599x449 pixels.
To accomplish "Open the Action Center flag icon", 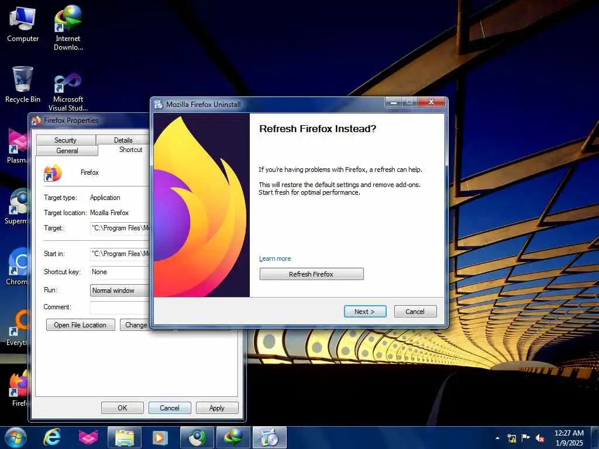I will click(526, 438).
